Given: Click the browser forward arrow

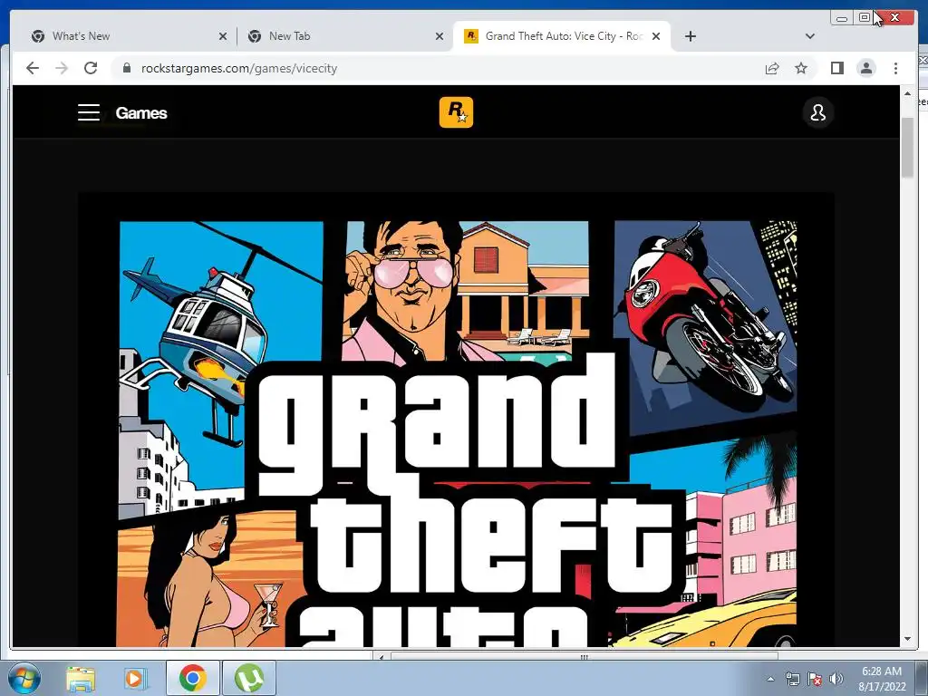Looking at the screenshot, I should tap(62, 68).
